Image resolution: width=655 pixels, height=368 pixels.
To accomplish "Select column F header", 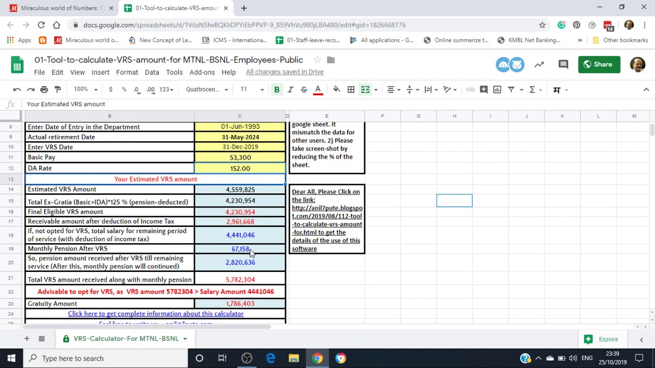I will [x=382, y=116].
